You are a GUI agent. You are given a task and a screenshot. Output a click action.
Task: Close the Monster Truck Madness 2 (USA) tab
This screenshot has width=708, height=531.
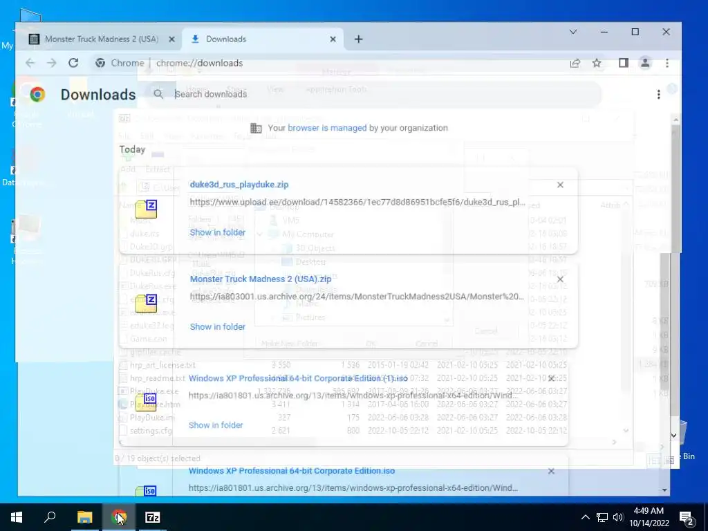coord(171,39)
